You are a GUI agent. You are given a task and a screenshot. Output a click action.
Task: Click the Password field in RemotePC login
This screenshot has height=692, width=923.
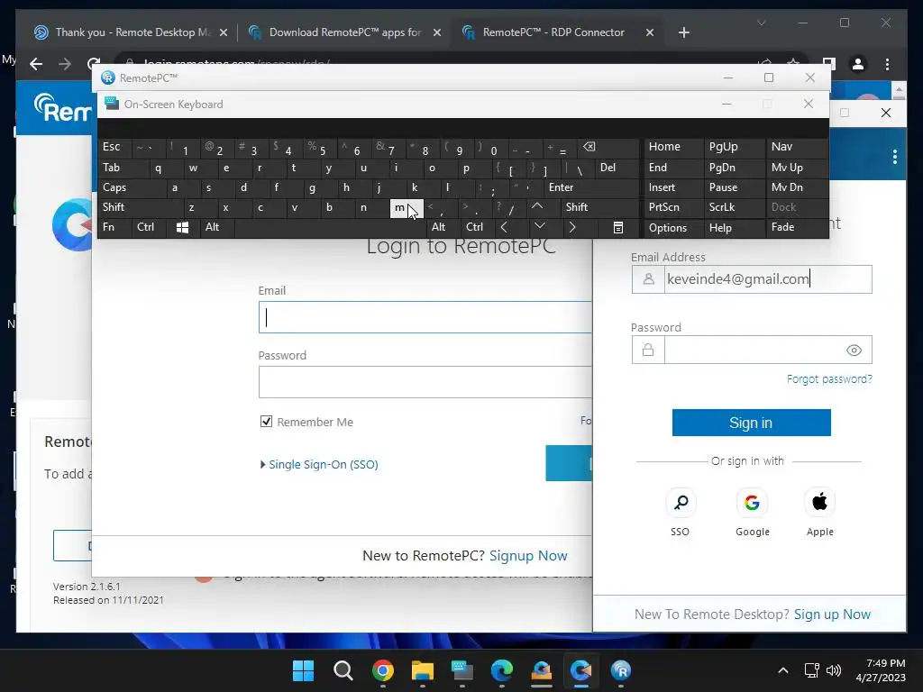pyautogui.click(x=425, y=382)
